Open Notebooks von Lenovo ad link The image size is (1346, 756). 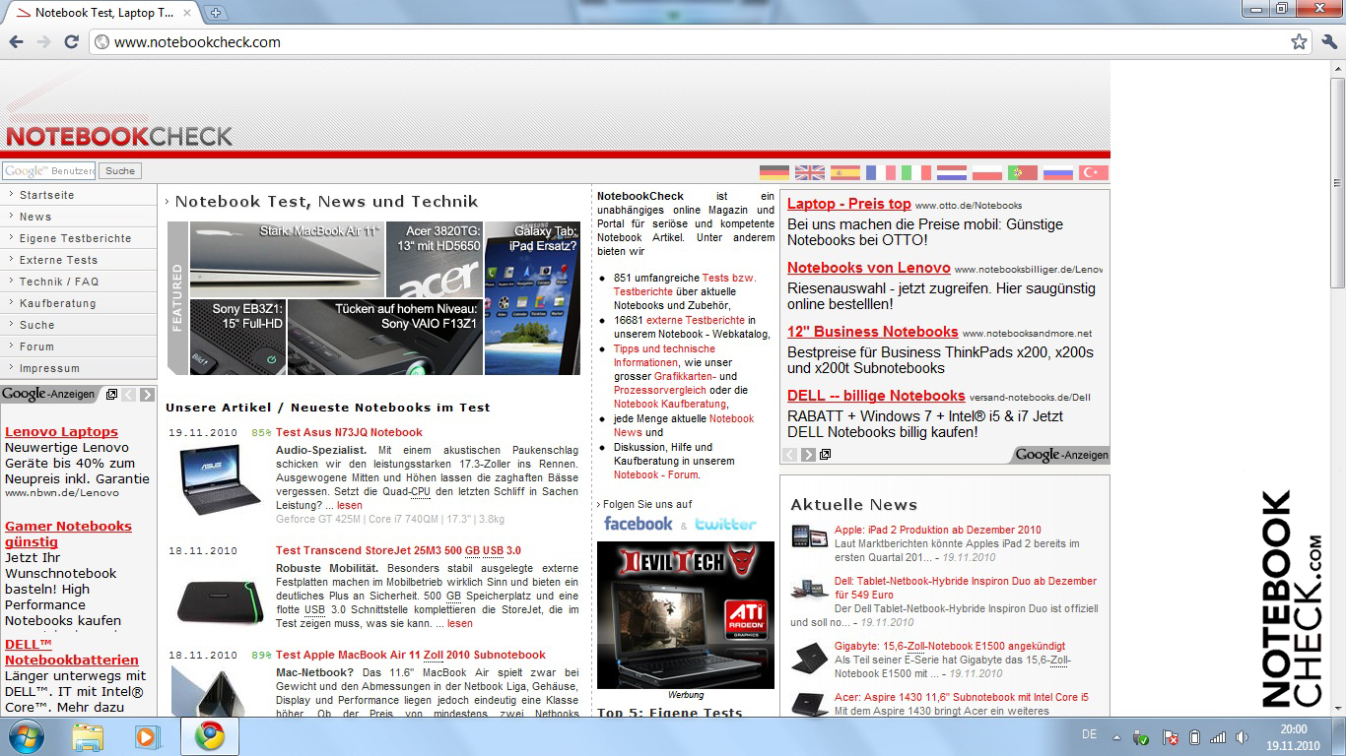869,268
